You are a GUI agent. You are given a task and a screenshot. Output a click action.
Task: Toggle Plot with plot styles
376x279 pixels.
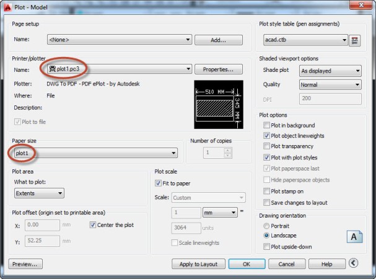click(x=266, y=157)
